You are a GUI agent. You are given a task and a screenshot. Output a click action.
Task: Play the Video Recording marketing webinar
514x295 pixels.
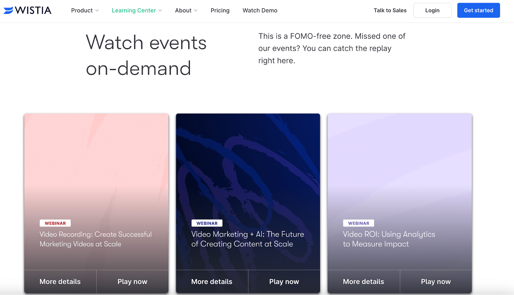pos(132,281)
